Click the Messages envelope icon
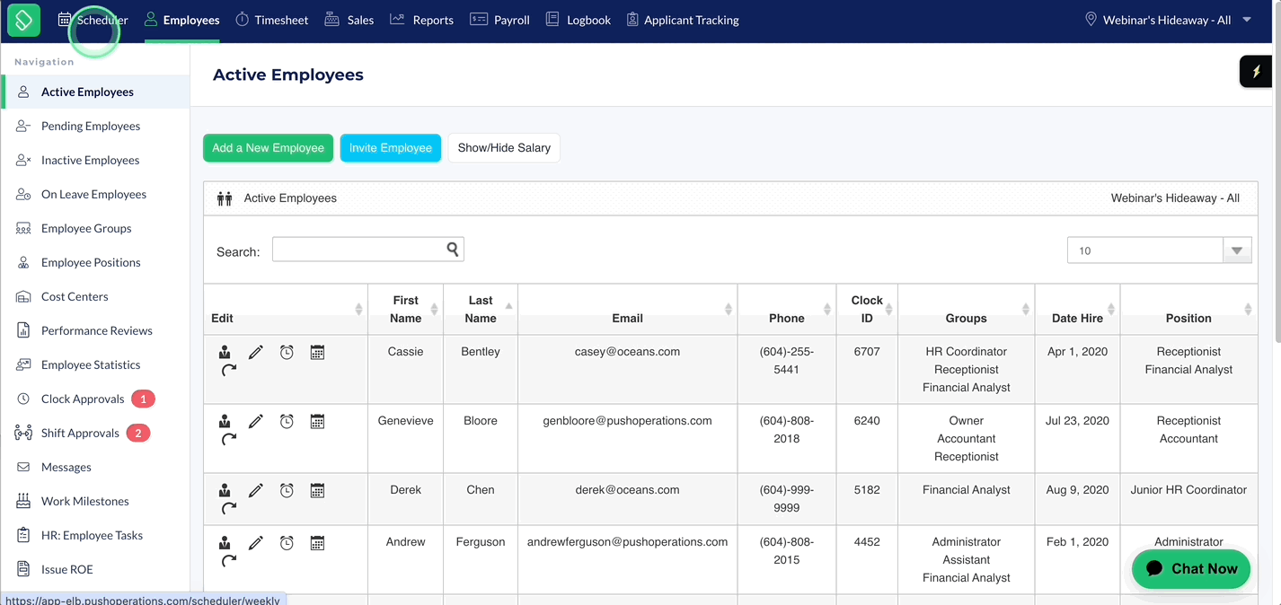 click(x=23, y=467)
